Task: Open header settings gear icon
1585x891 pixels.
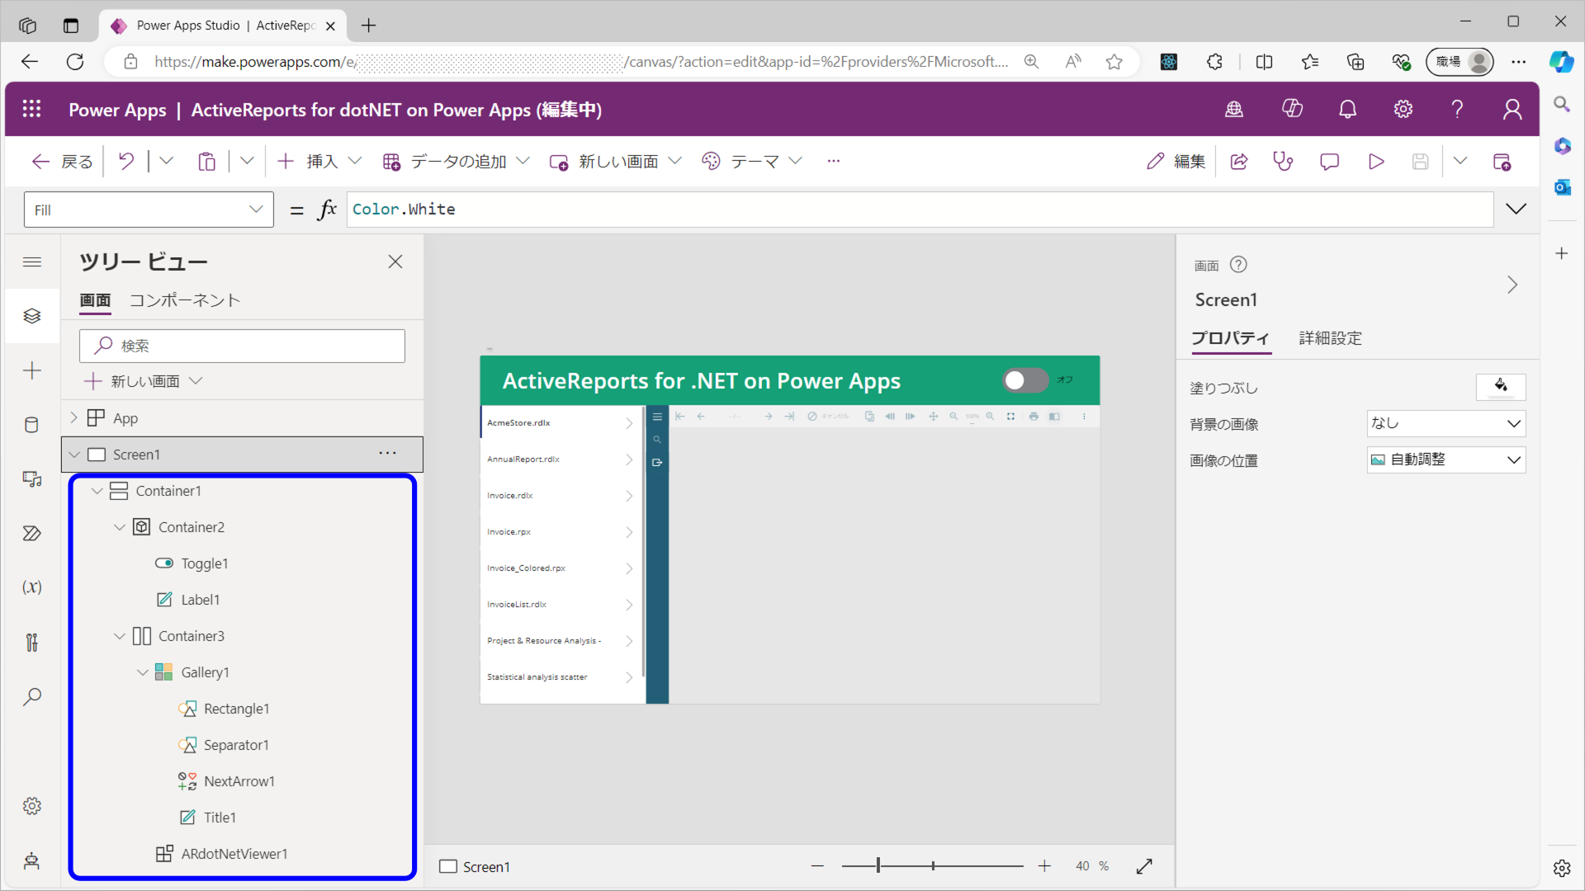Action: 1403,109
